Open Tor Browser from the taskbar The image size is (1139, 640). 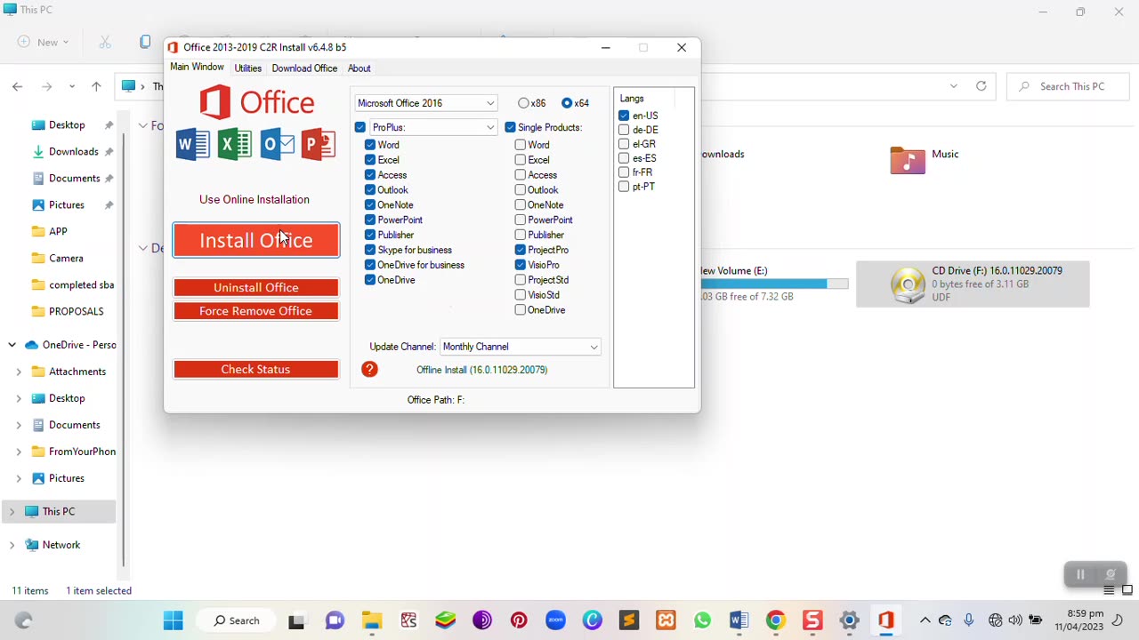[481, 620]
